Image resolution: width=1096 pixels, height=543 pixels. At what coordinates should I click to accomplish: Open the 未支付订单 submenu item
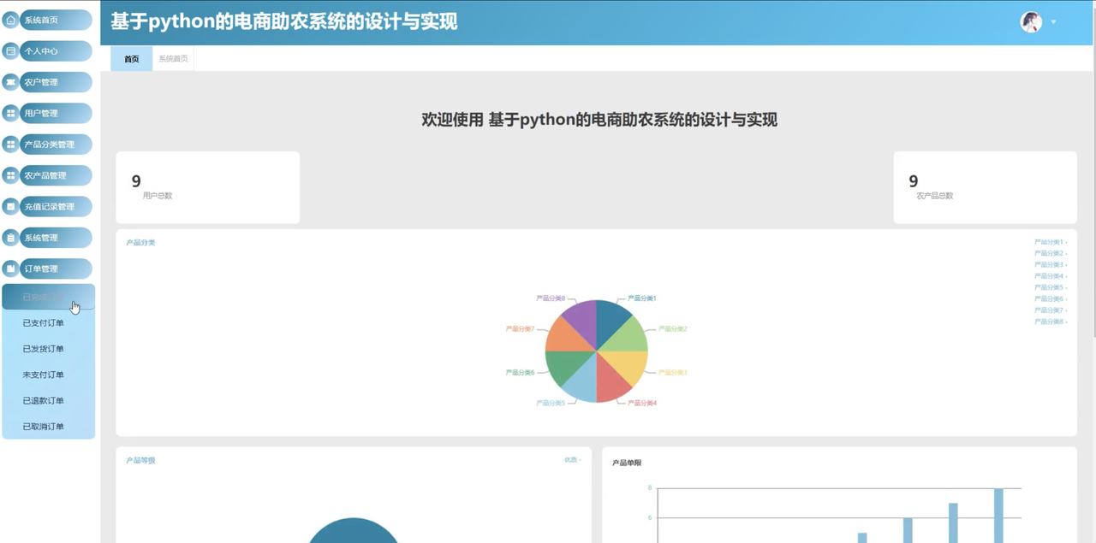pyautogui.click(x=48, y=375)
